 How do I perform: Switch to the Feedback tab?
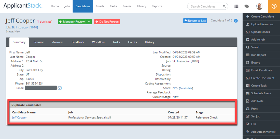78,42
